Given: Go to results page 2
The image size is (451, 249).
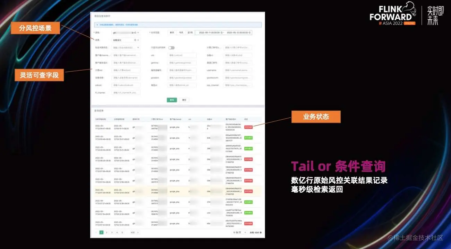Looking at the screenshot, I should [x=107, y=232].
